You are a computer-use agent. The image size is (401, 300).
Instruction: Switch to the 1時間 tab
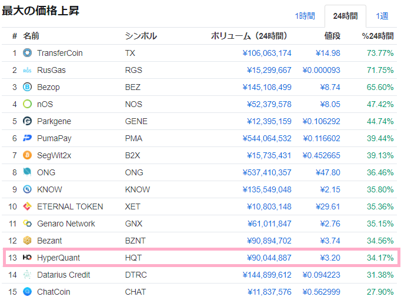point(305,16)
